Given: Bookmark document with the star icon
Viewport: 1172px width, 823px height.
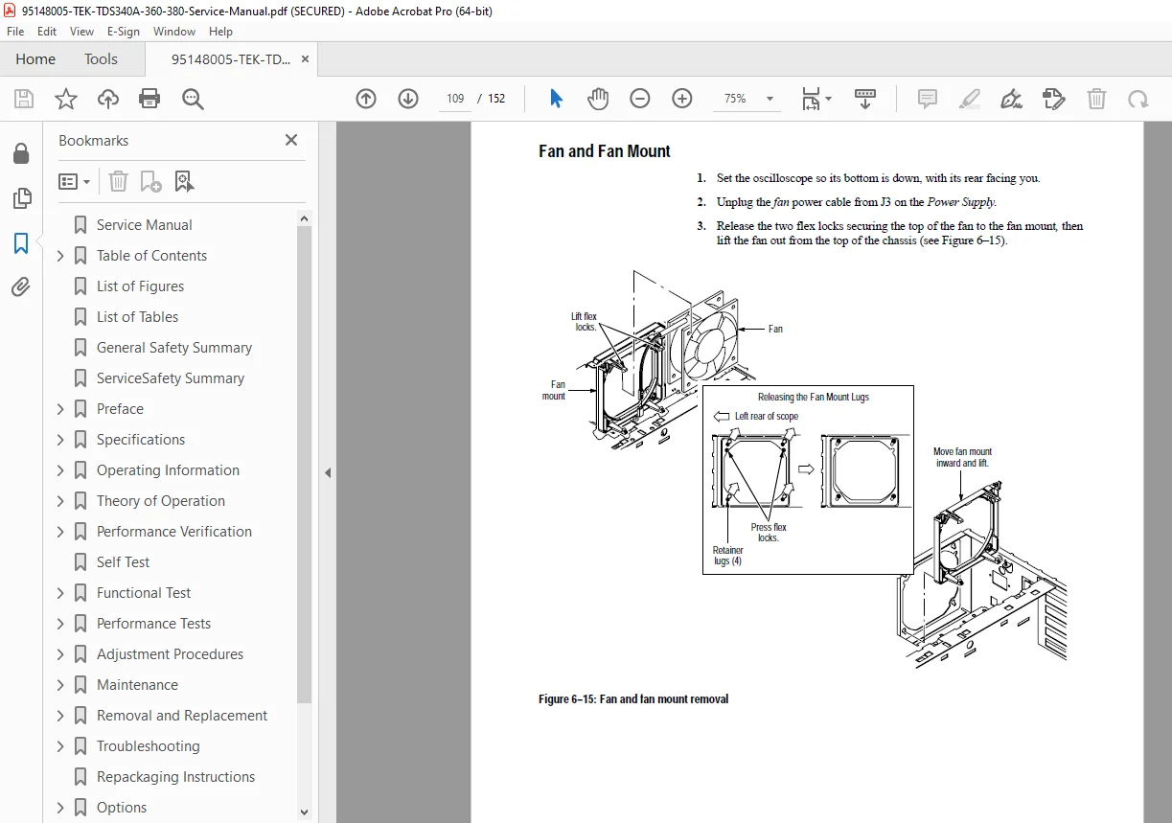Looking at the screenshot, I should coord(65,99).
